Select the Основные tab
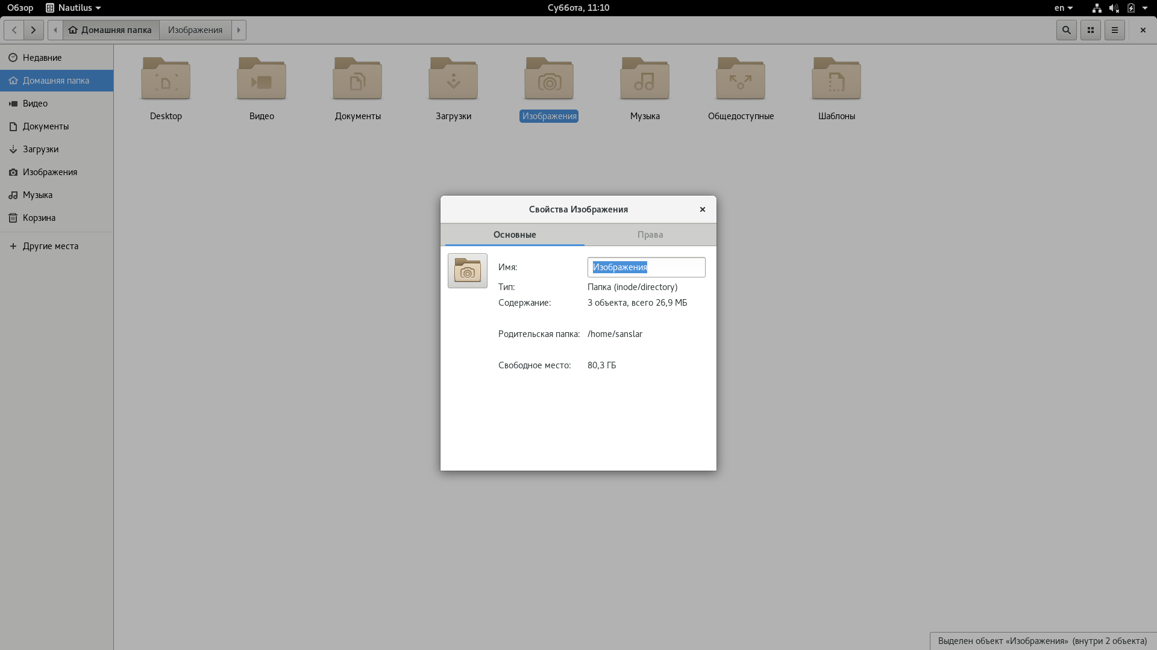 (514, 235)
